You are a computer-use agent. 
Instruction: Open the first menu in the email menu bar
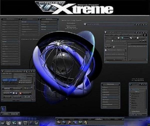(x=108, y=35)
